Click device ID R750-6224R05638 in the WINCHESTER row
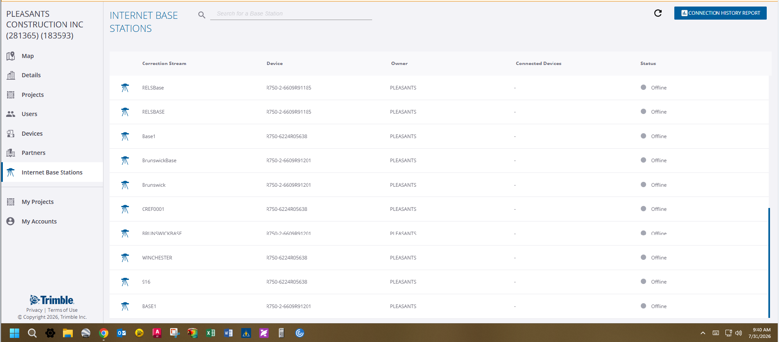 287,258
